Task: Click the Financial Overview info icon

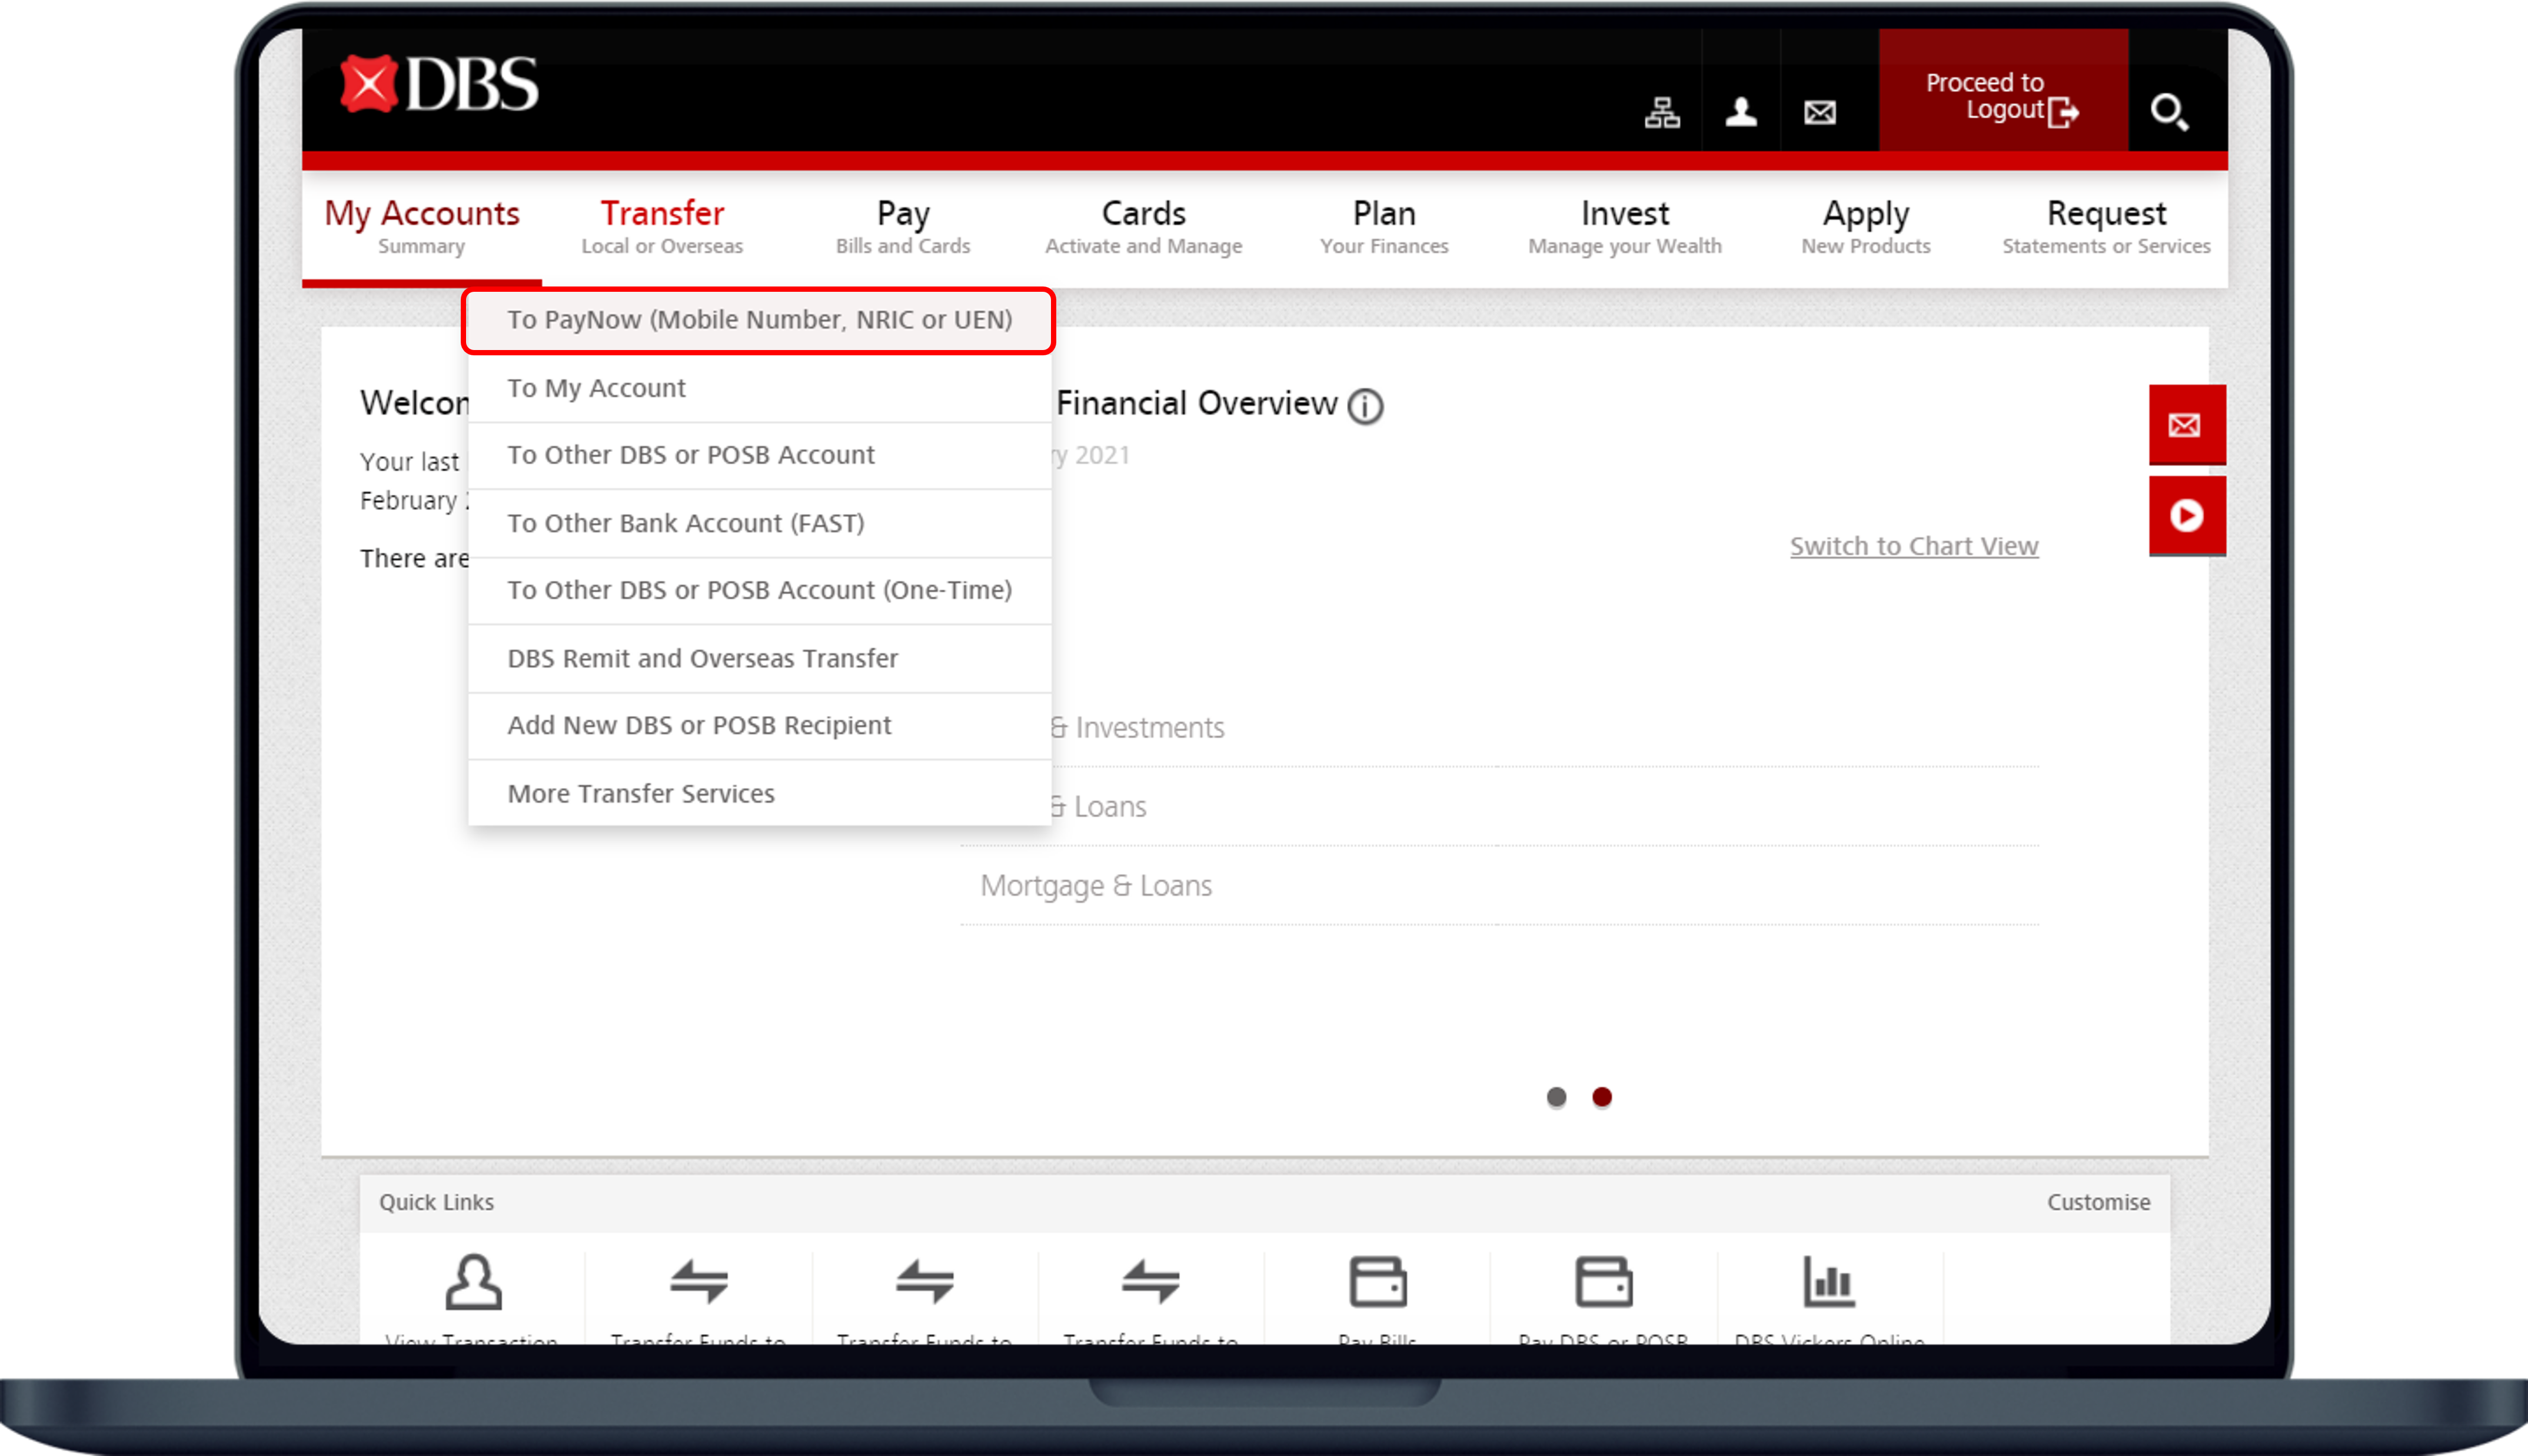Action: point(1365,406)
